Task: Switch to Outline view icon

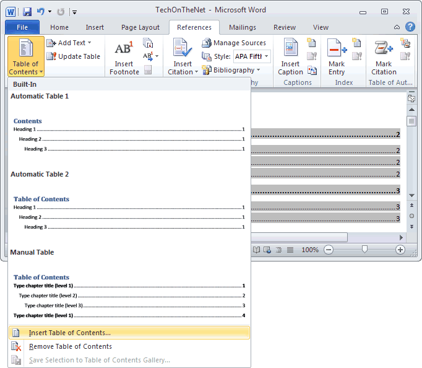Action: (x=278, y=250)
